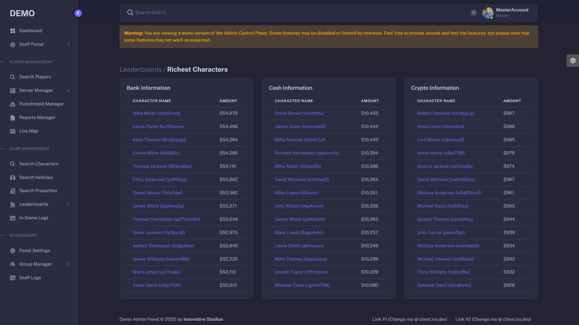Click the Search Properties building icon
The height and width of the screenshot is (325, 579).
click(12, 191)
